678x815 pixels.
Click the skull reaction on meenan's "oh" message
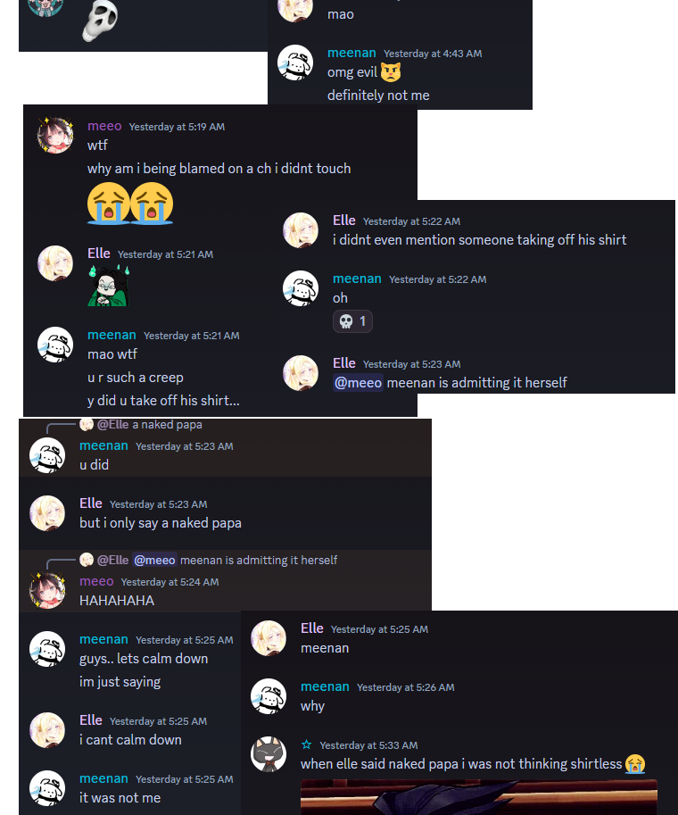(352, 321)
